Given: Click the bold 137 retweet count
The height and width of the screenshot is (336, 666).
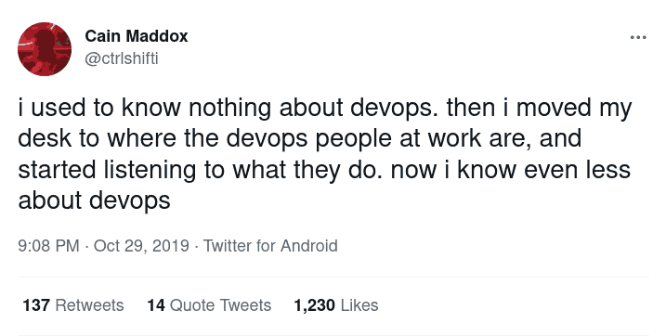Looking at the screenshot, I should pos(36,305).
